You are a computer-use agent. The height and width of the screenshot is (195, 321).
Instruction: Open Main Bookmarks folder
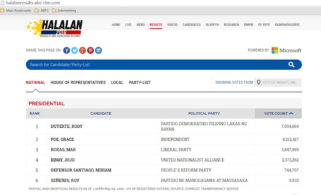(16, 11)
